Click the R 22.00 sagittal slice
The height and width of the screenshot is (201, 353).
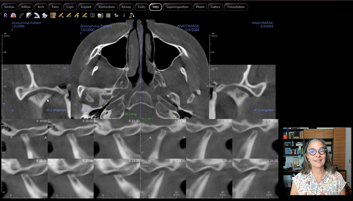[x=25, y=179]
